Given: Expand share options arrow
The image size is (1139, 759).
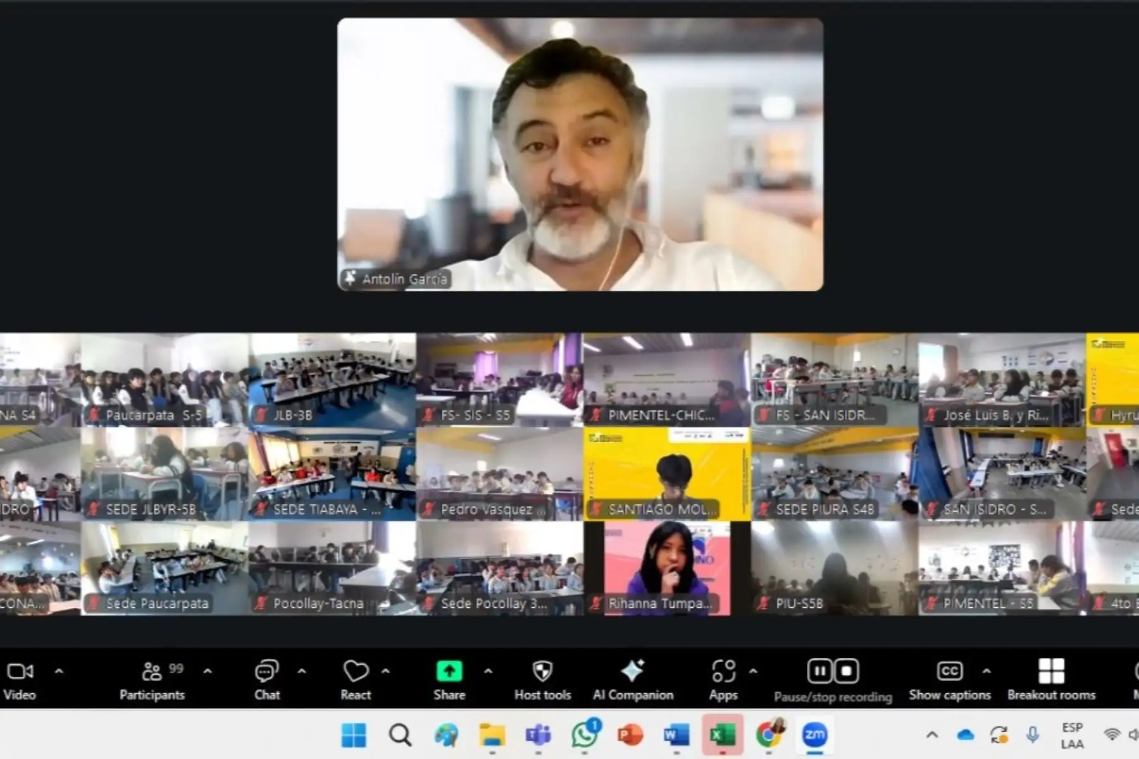Looking at the screenshot, I should point(488,671).
